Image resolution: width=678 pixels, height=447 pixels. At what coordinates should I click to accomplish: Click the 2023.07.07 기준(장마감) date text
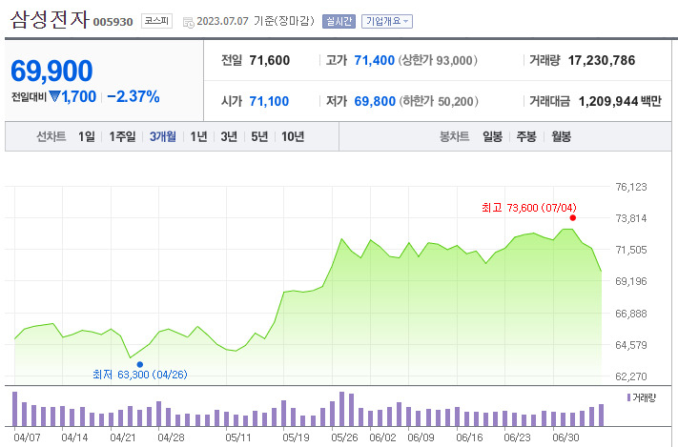(x=256, y=21)
